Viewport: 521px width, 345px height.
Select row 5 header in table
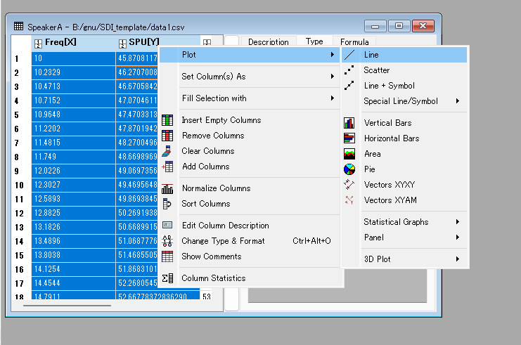(16, 114)
